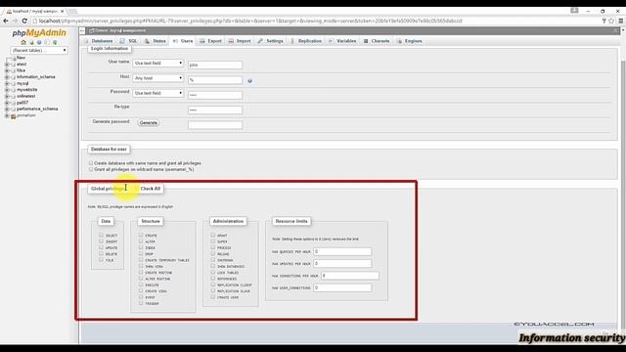
Task: Open the pa007 database link
Action: pyautogui.click(x=22, y=103)
